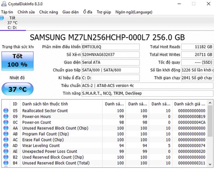This screenshot has width=214, height=169.
Task: Click status orb for Power-on Count row
Action: [x=6, y=122]
